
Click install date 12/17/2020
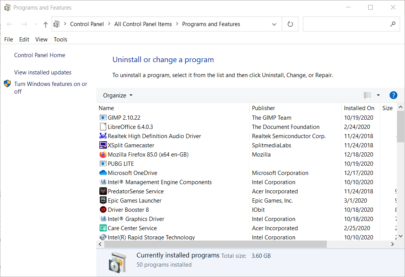click(359, 173)
